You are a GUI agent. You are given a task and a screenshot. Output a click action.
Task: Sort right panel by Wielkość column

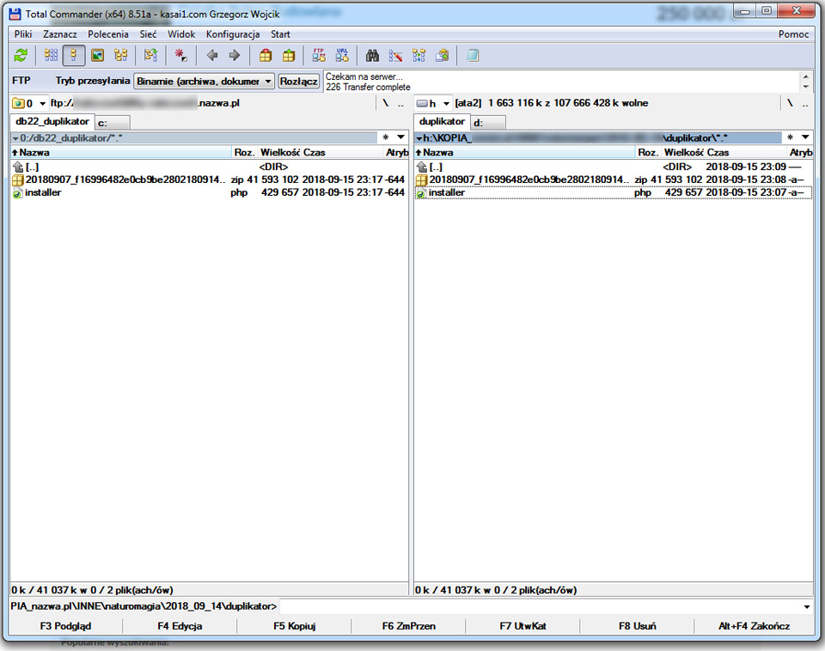[x=683, y=153]
